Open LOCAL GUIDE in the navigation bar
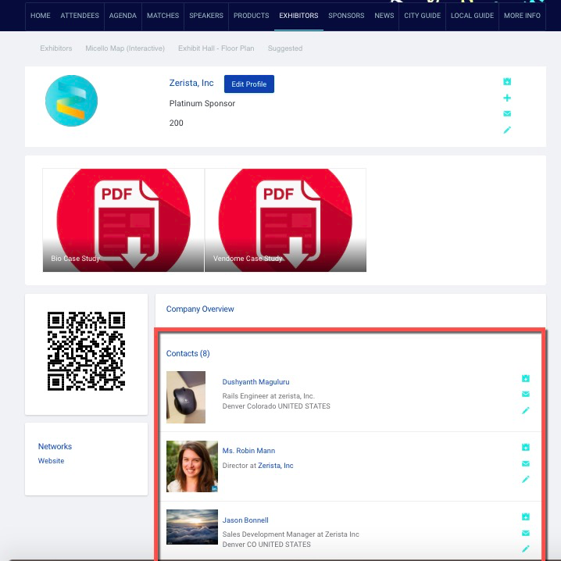 (x=472, y=16)
